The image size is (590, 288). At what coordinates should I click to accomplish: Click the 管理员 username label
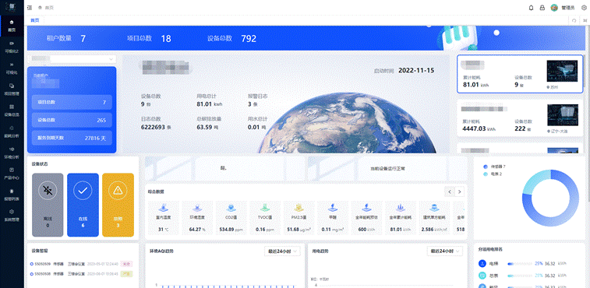tap(568, 8)
